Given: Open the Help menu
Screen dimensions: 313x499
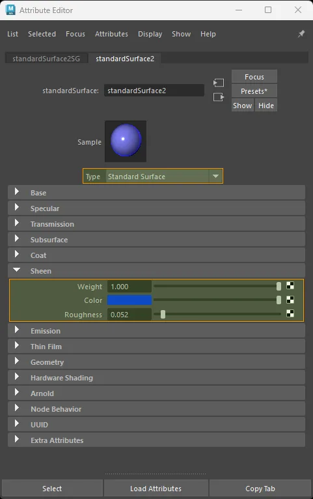Looking at the screenshot, I should pos(208,34).
